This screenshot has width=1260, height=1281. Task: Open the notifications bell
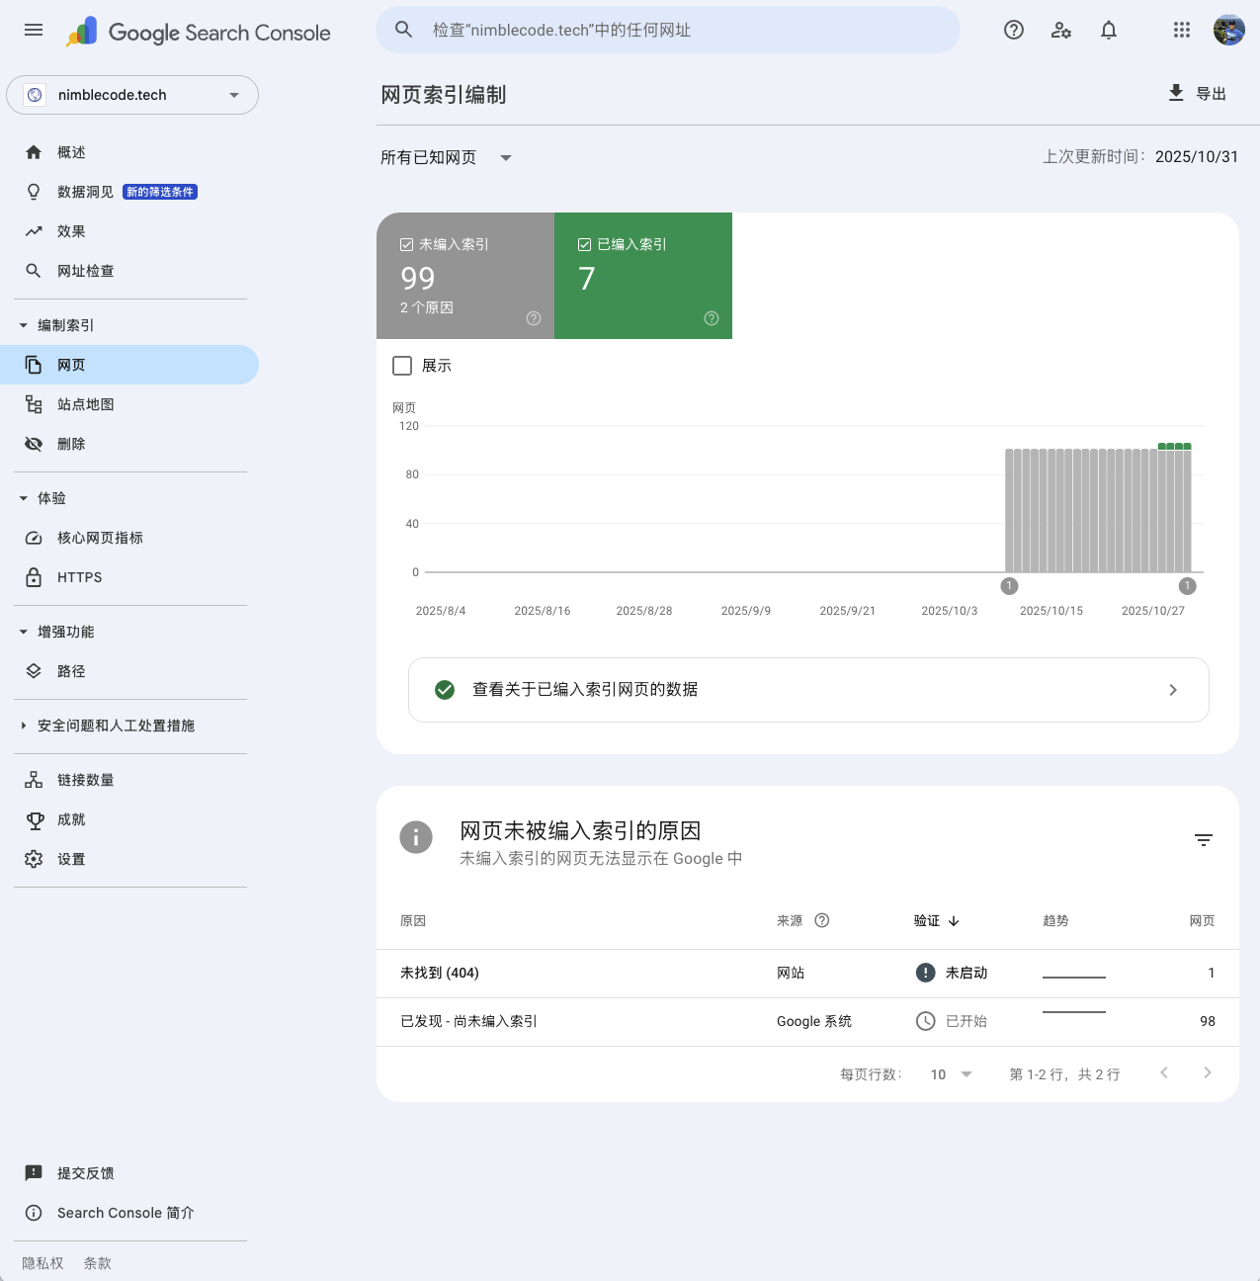(1108, 30)
